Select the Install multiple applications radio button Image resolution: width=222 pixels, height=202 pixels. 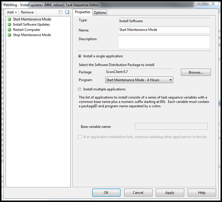click(80, 89)
